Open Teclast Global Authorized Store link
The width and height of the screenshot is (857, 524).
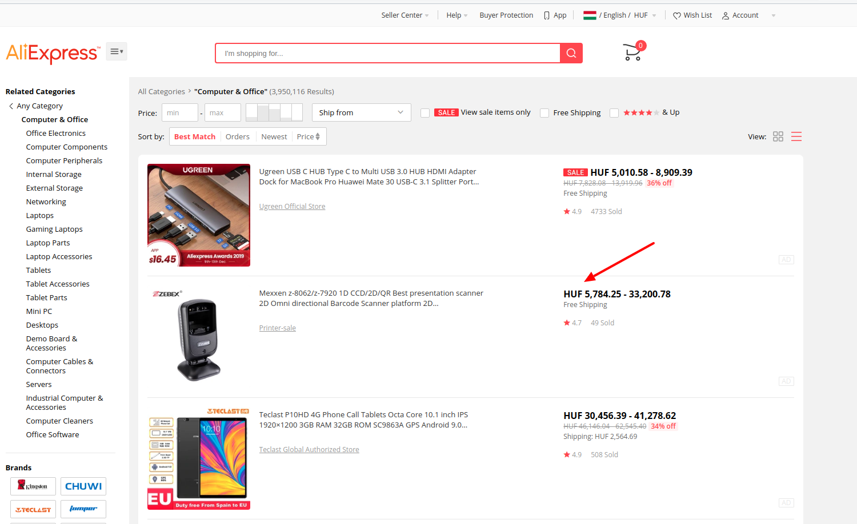click(309, 450)
